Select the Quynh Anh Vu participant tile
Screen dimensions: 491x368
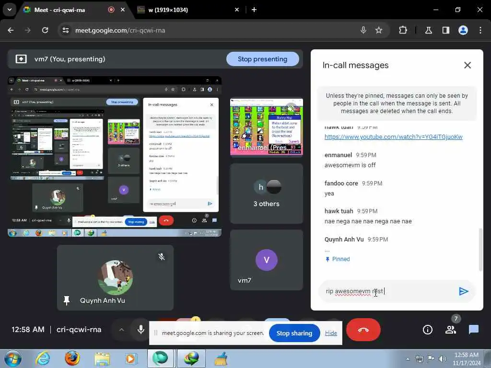pos(115,277)
